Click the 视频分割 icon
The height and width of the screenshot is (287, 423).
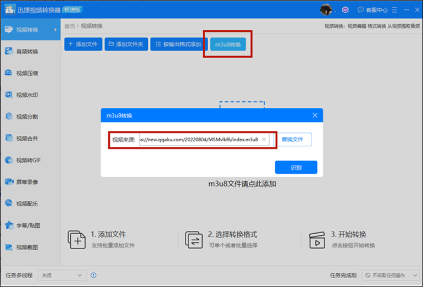point(9,117)
